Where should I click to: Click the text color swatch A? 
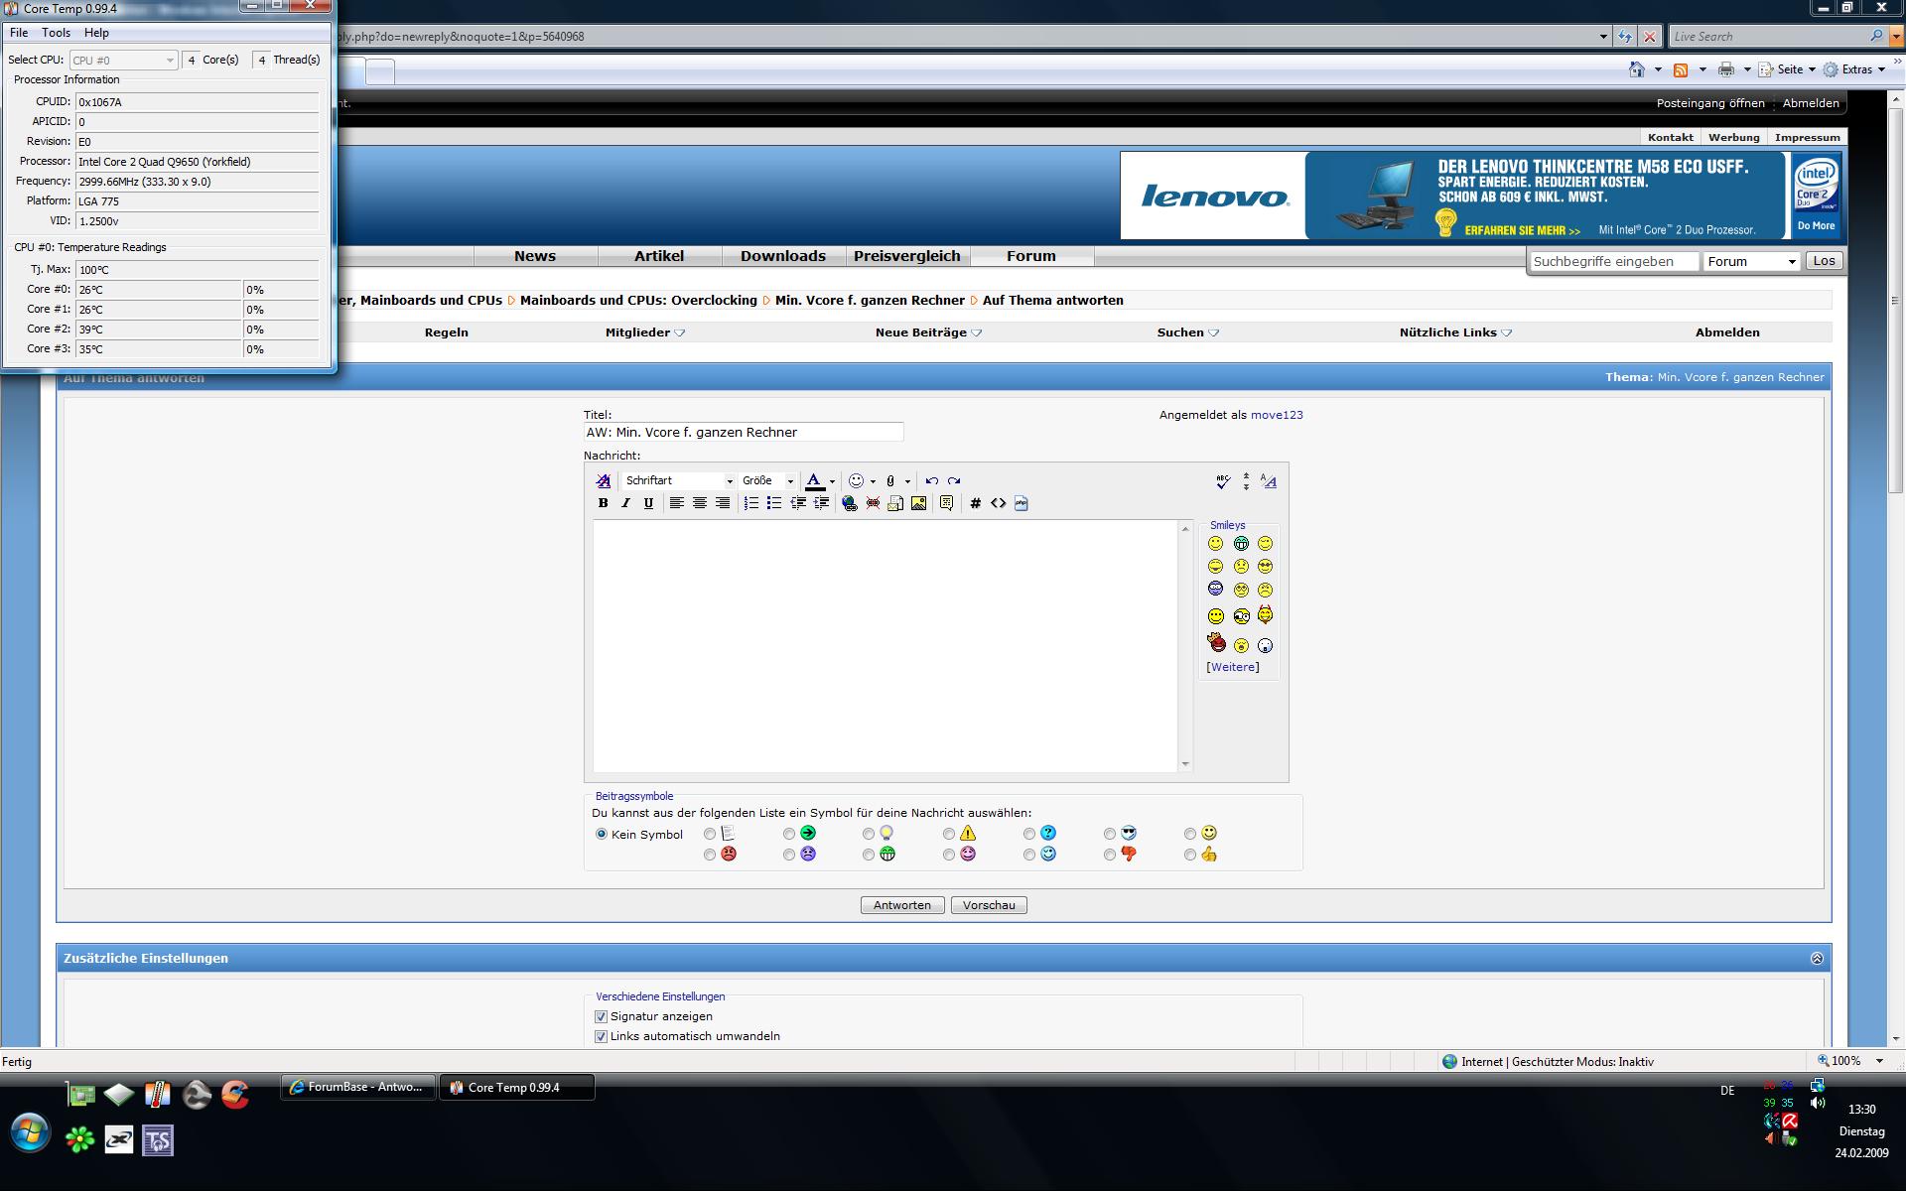click(814, 480)
